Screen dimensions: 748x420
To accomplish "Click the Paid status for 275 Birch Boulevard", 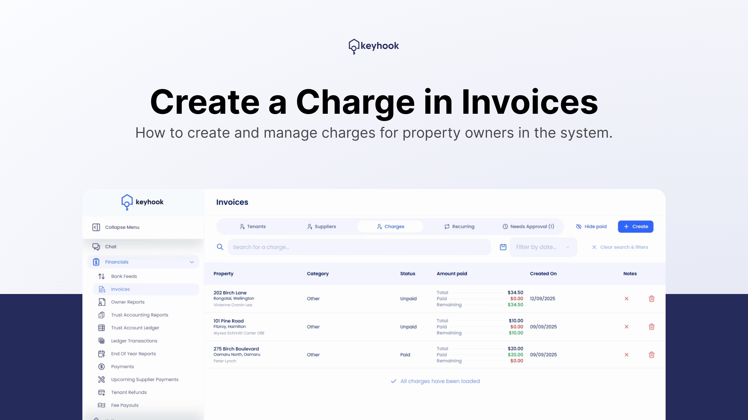I will click(405, 355).
